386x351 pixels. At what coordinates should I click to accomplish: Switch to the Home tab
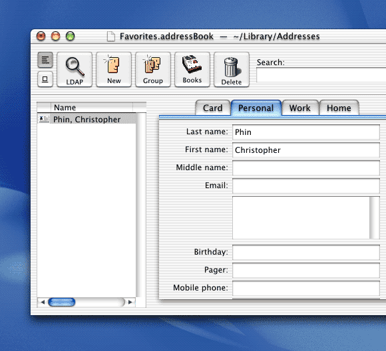[339, 108]
